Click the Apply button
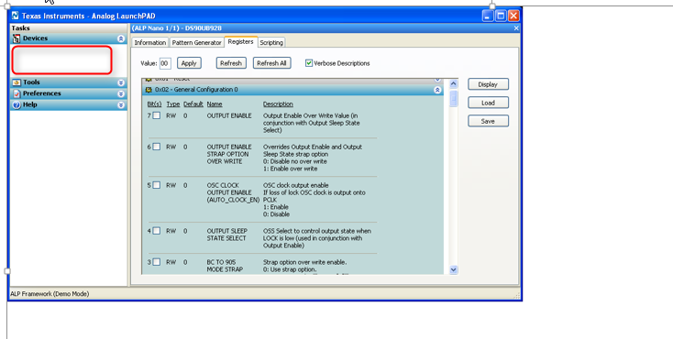Image resolution: width=673 pixels, height=339 pixels. pos(189,63)
